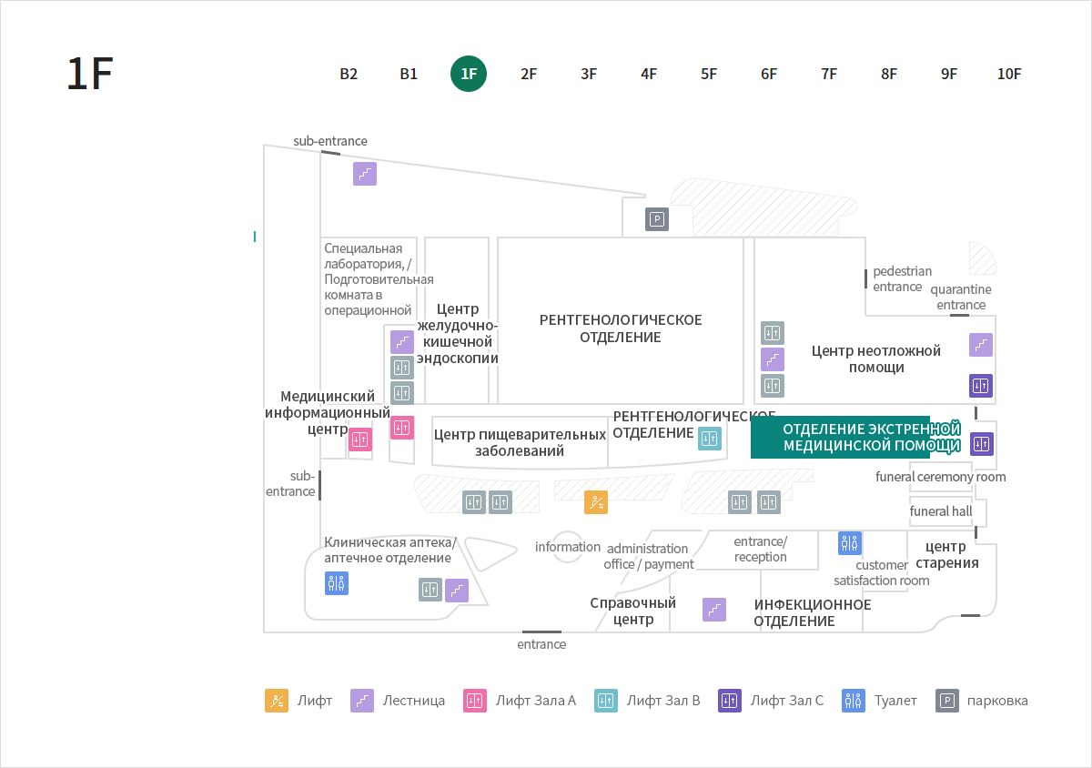
Task: Switch to floor B2
Action: (349, 75)
